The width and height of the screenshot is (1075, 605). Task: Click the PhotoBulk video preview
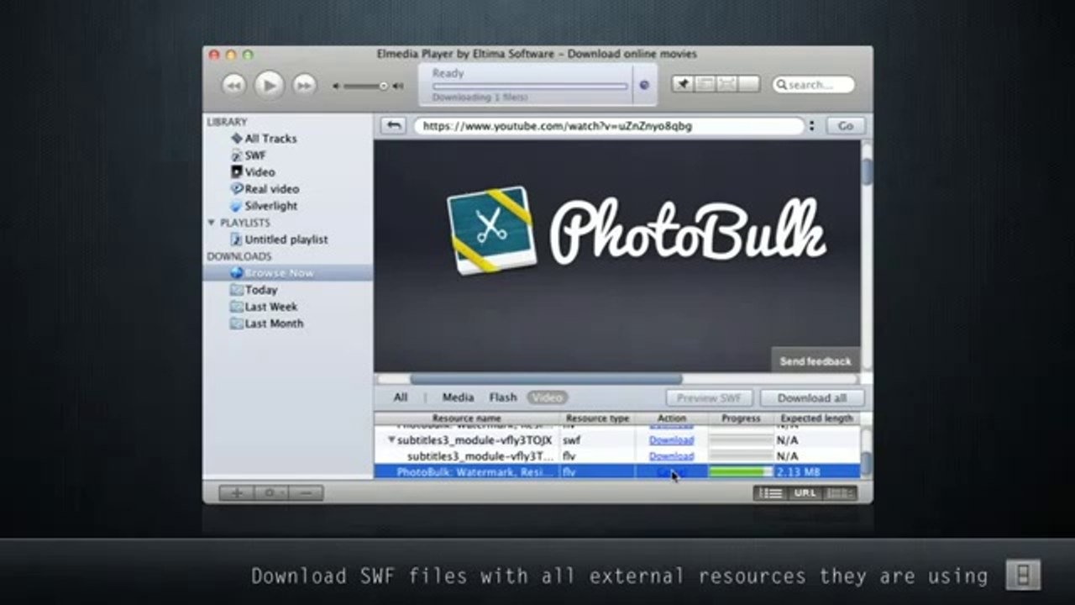[617, 255]
